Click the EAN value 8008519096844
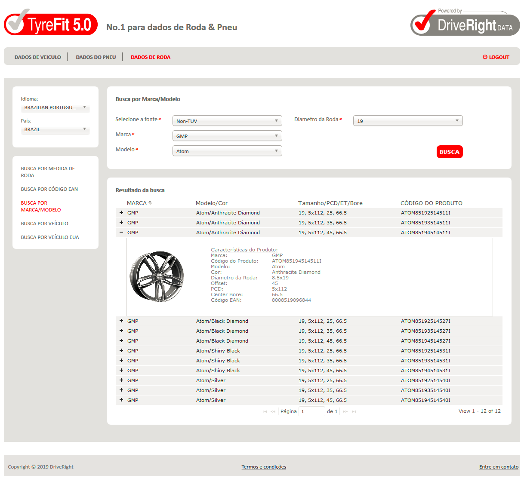This screenshot has height=478, width=524. (291, 300)
